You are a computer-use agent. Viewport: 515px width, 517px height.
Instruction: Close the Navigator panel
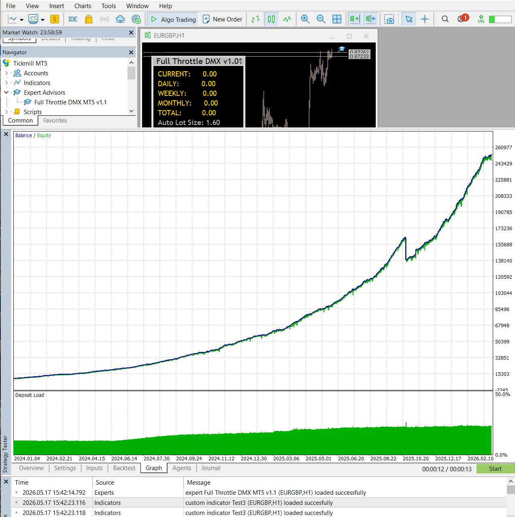[131, 52]
